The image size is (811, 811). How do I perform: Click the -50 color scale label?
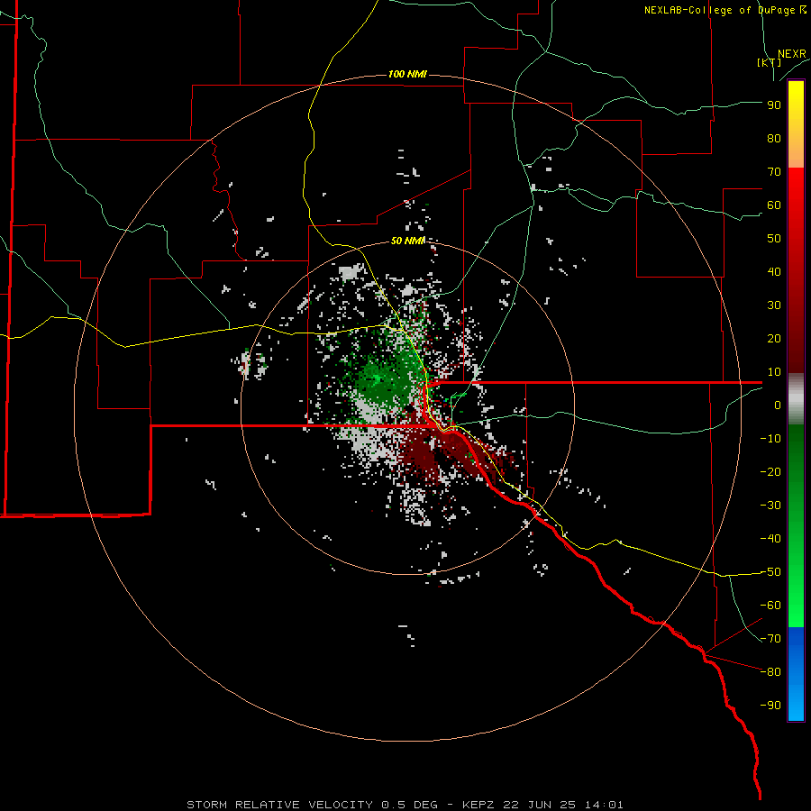770,572
